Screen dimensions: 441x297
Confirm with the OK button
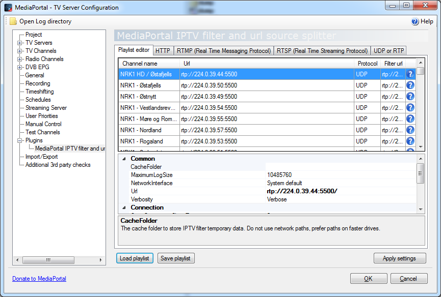369,279
